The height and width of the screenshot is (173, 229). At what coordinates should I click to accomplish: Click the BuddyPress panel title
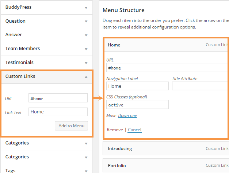[18, 7]
